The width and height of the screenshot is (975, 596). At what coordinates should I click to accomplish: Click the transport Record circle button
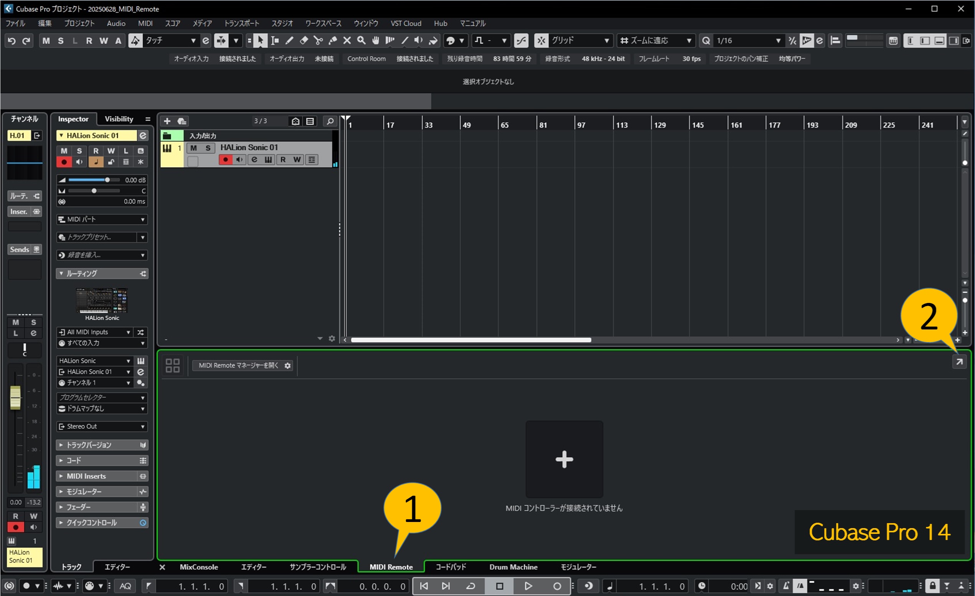pos(557,586)
